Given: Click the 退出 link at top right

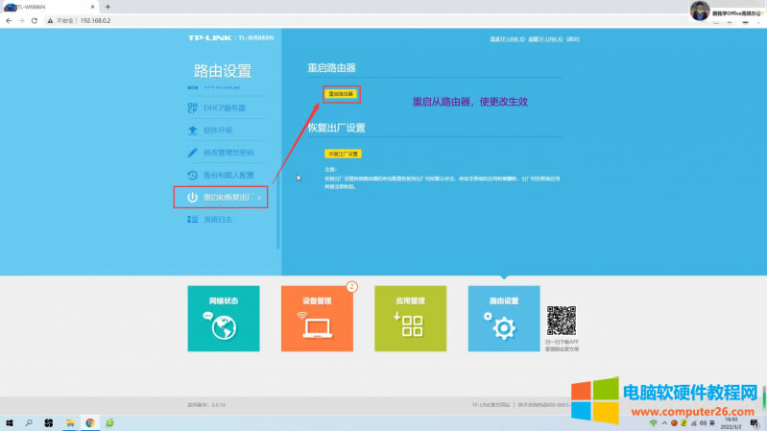Looking at the screenshot, I should click(573, 39).
